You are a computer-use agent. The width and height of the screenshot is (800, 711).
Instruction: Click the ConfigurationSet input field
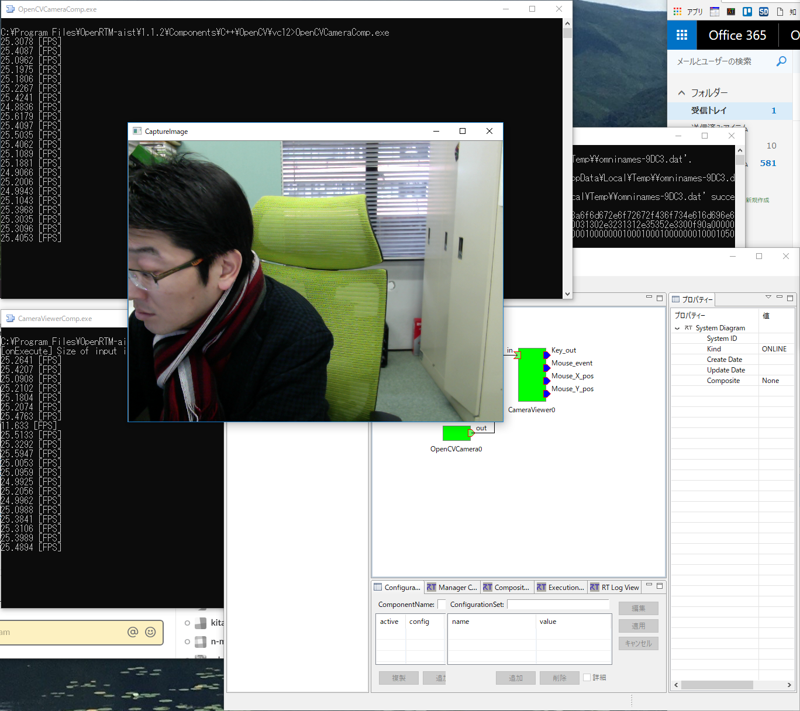(558, 604)
